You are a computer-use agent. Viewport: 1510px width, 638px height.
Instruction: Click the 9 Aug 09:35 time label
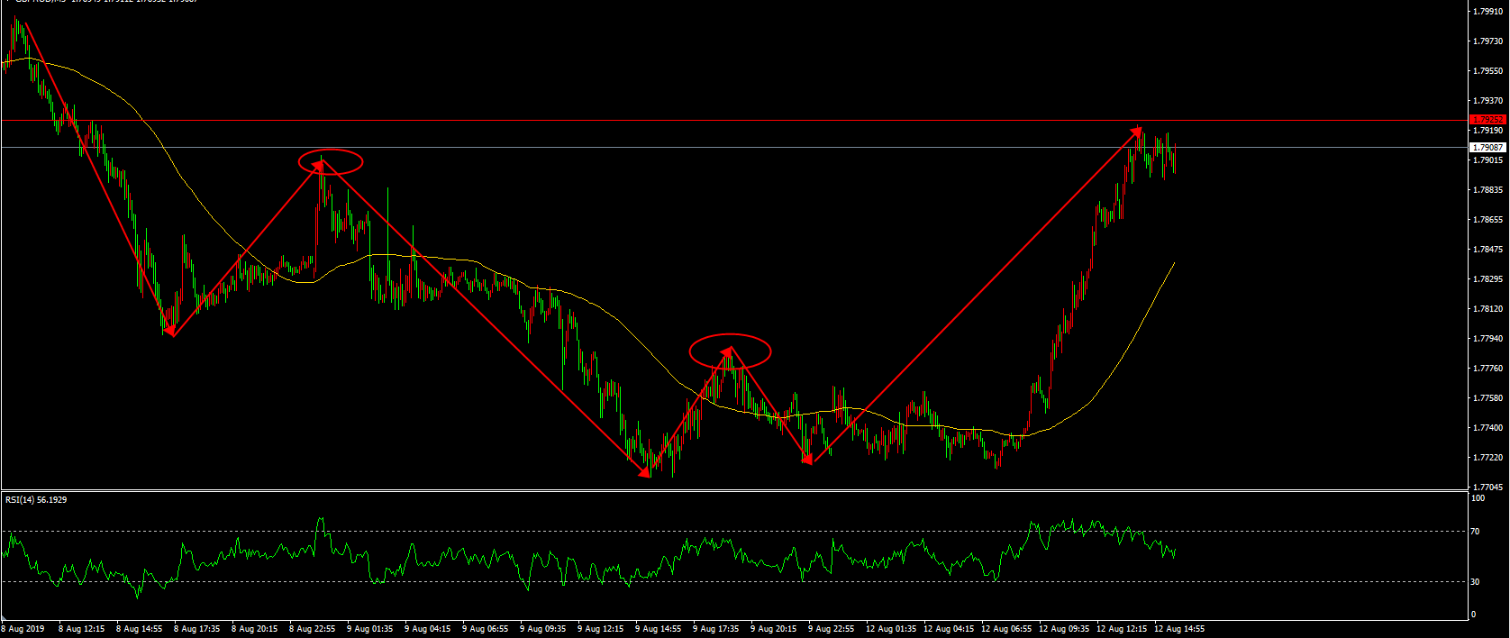(x=543, y=629)
